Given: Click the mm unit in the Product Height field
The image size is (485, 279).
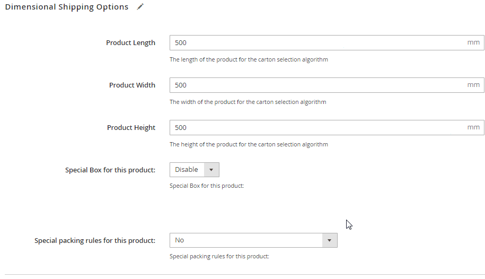Looking at the screenshot, I should pos(473,127).
